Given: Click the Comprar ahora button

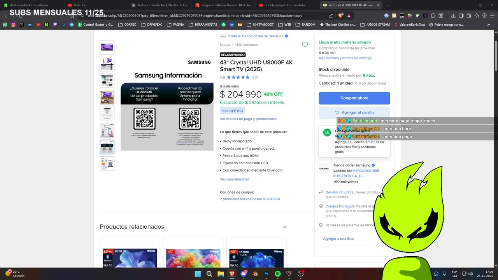Looking at the screenshot, I should click(354, 98).
